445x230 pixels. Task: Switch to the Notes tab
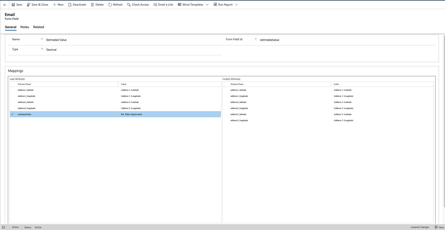(x=25, y=27)
